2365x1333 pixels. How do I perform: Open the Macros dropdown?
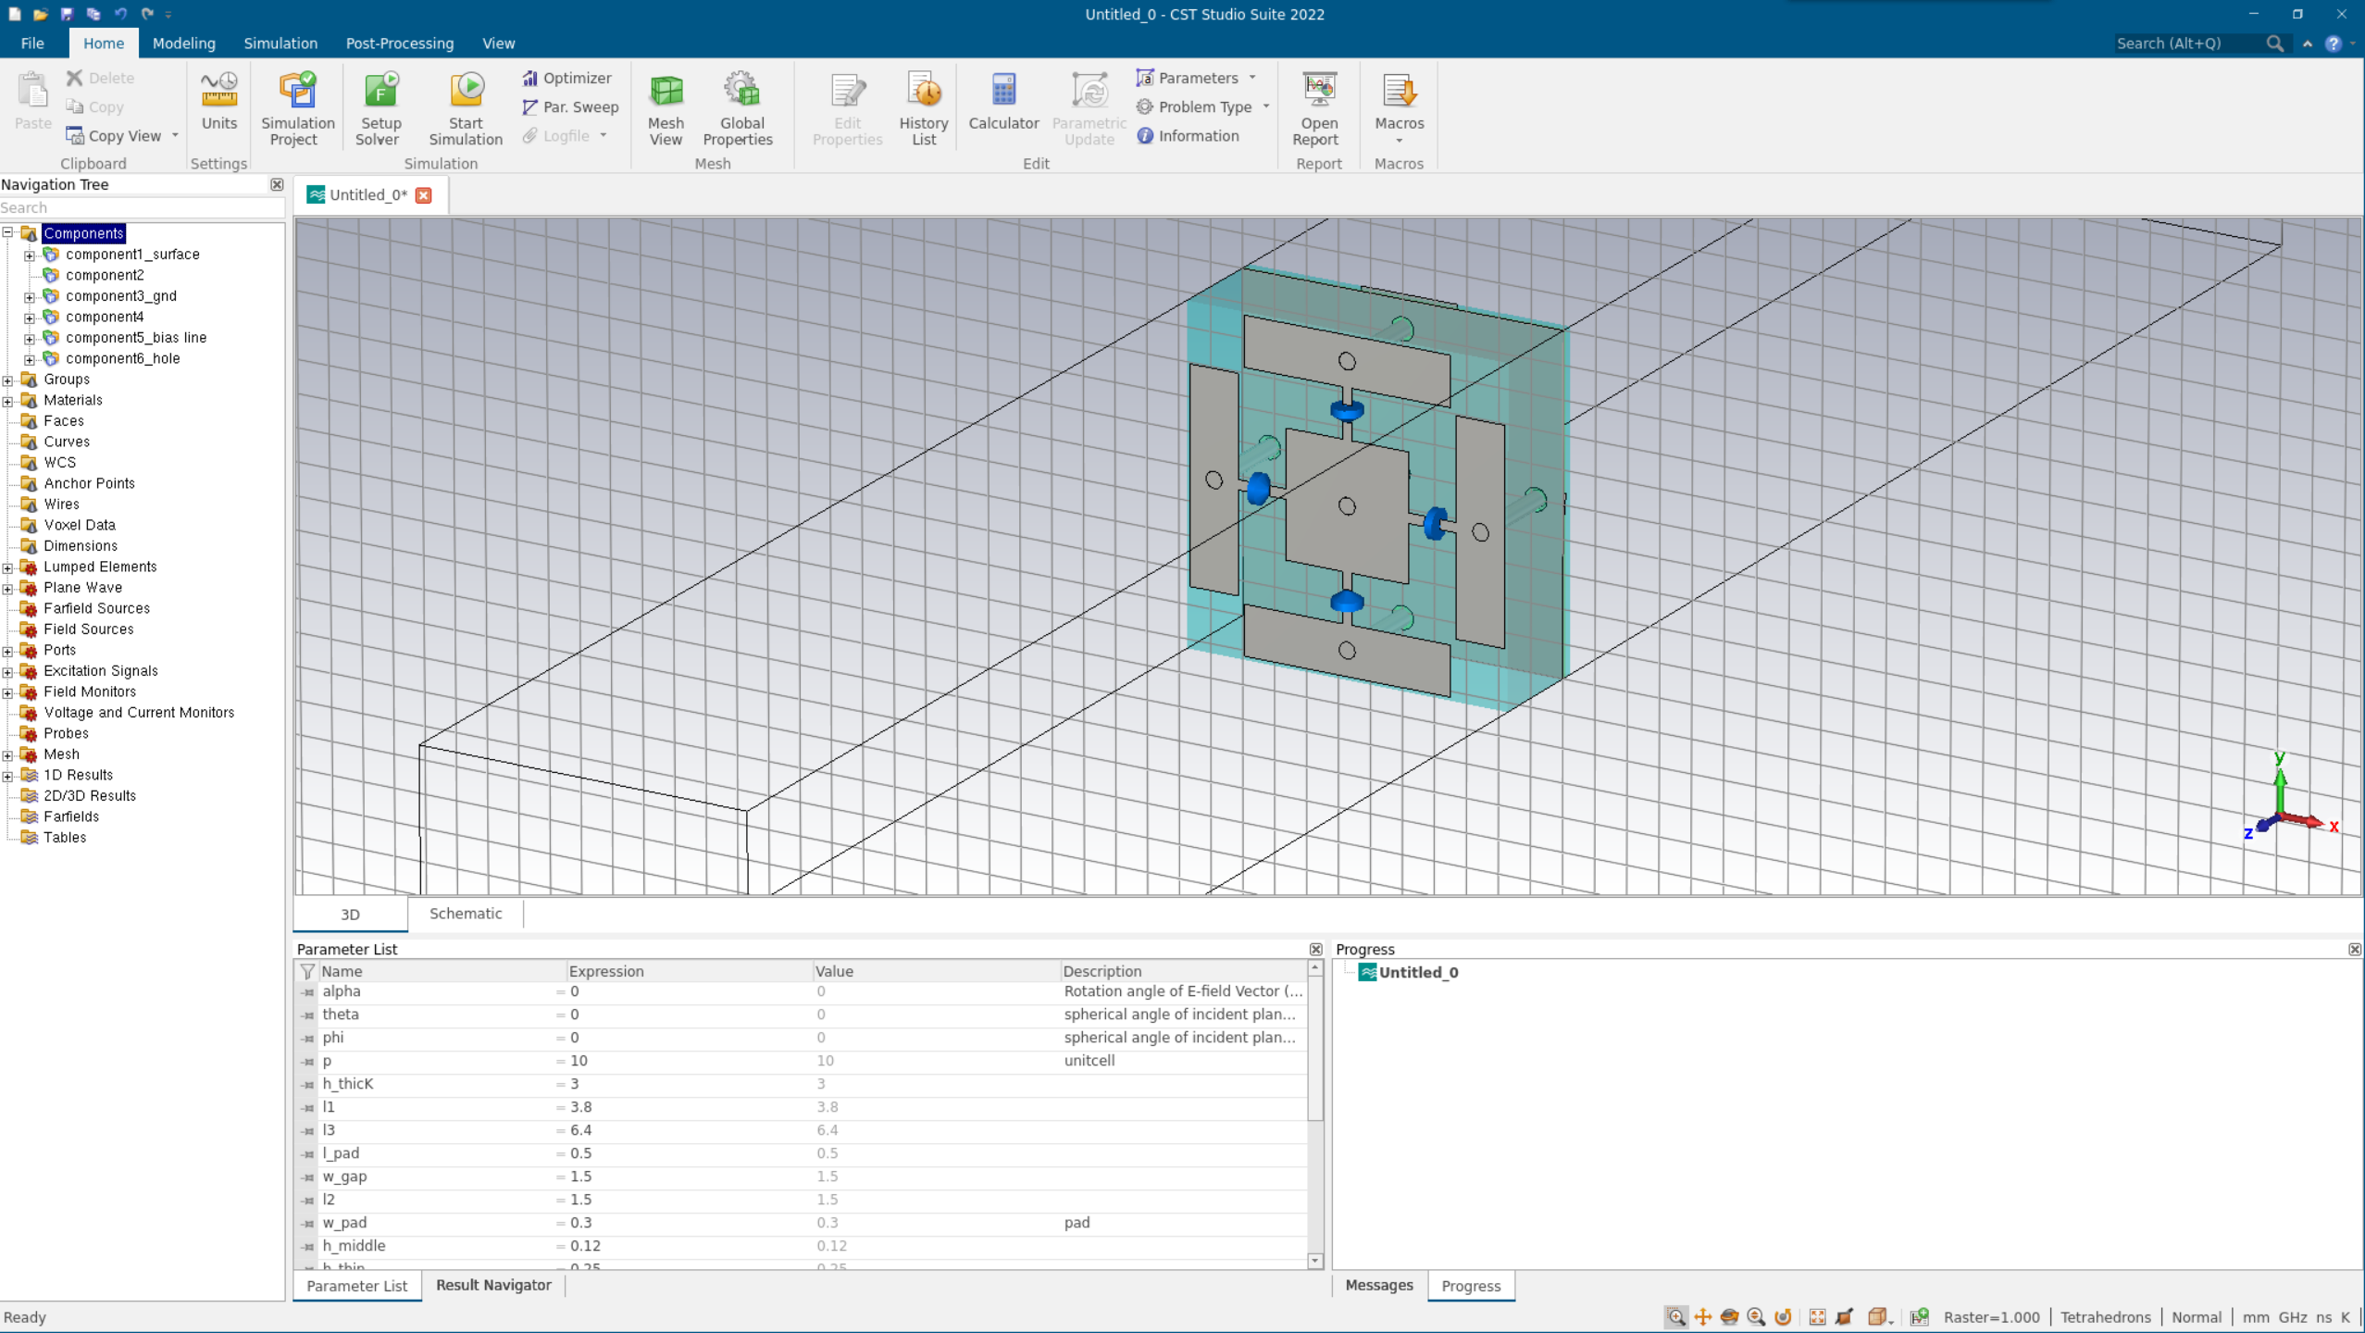1399,140
